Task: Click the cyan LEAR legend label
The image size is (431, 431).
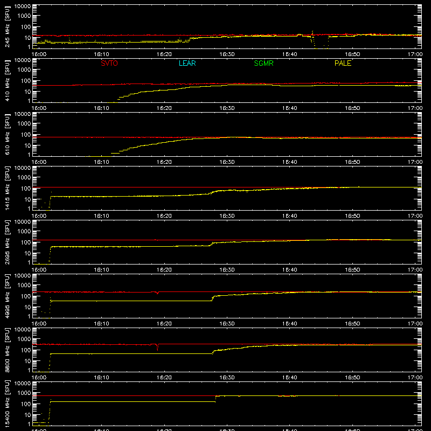Action: [x=187, y=63]
